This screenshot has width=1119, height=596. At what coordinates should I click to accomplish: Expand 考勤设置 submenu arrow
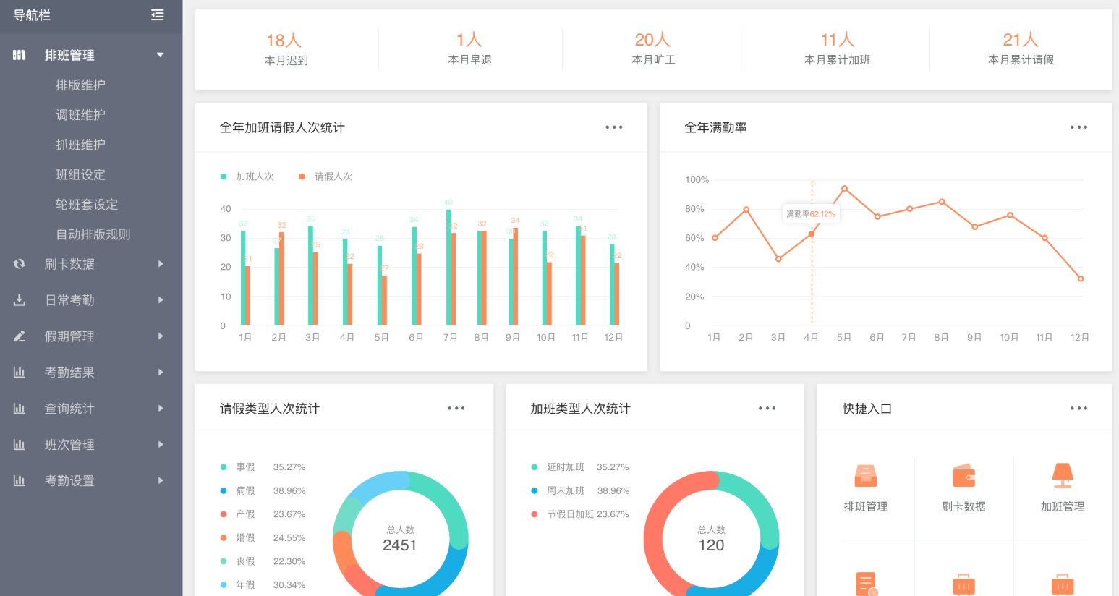[x=161, y=481]
